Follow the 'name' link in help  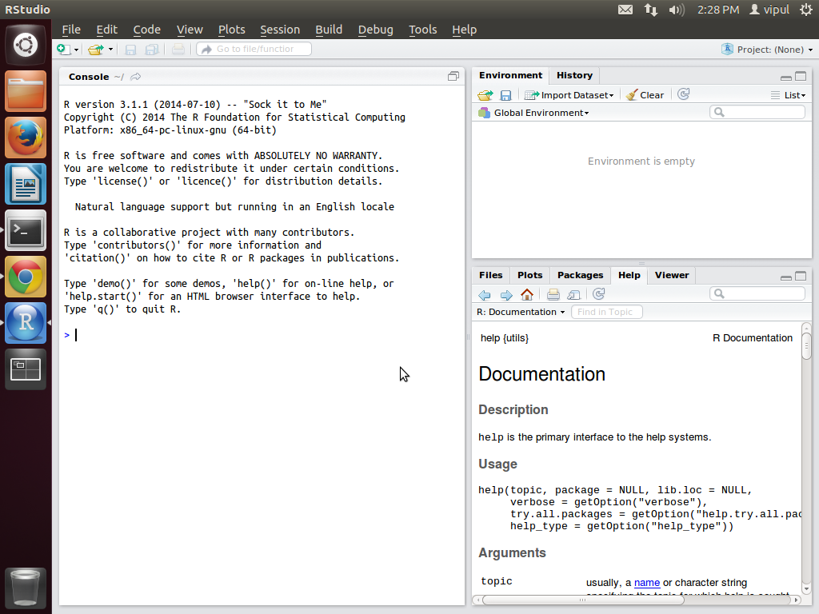tap(646, 583)
